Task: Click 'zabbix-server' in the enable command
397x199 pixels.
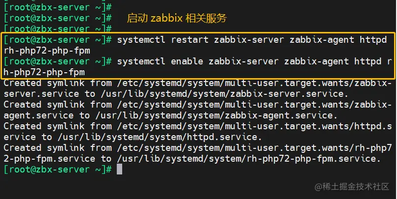Action: [x=243, y=61]
